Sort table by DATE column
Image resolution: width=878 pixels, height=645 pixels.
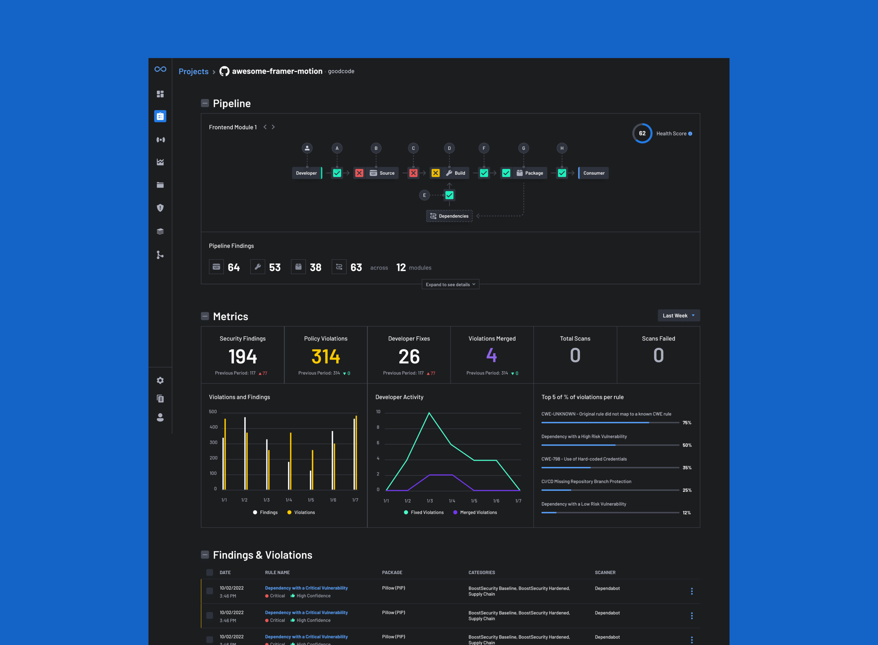[x=225, y=572]
